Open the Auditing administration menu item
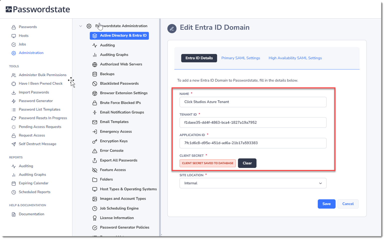This screenshot has height=240, width=385. (107, 45)
